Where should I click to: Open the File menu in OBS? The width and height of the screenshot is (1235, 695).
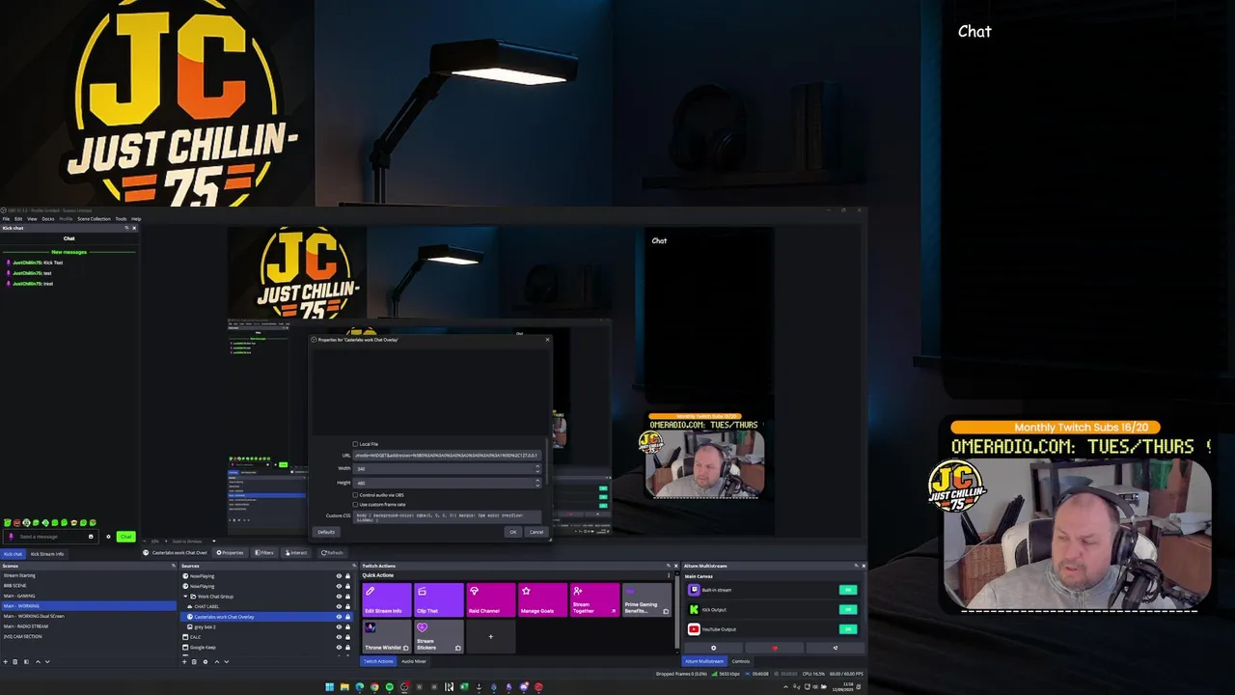tap(6, 219)
